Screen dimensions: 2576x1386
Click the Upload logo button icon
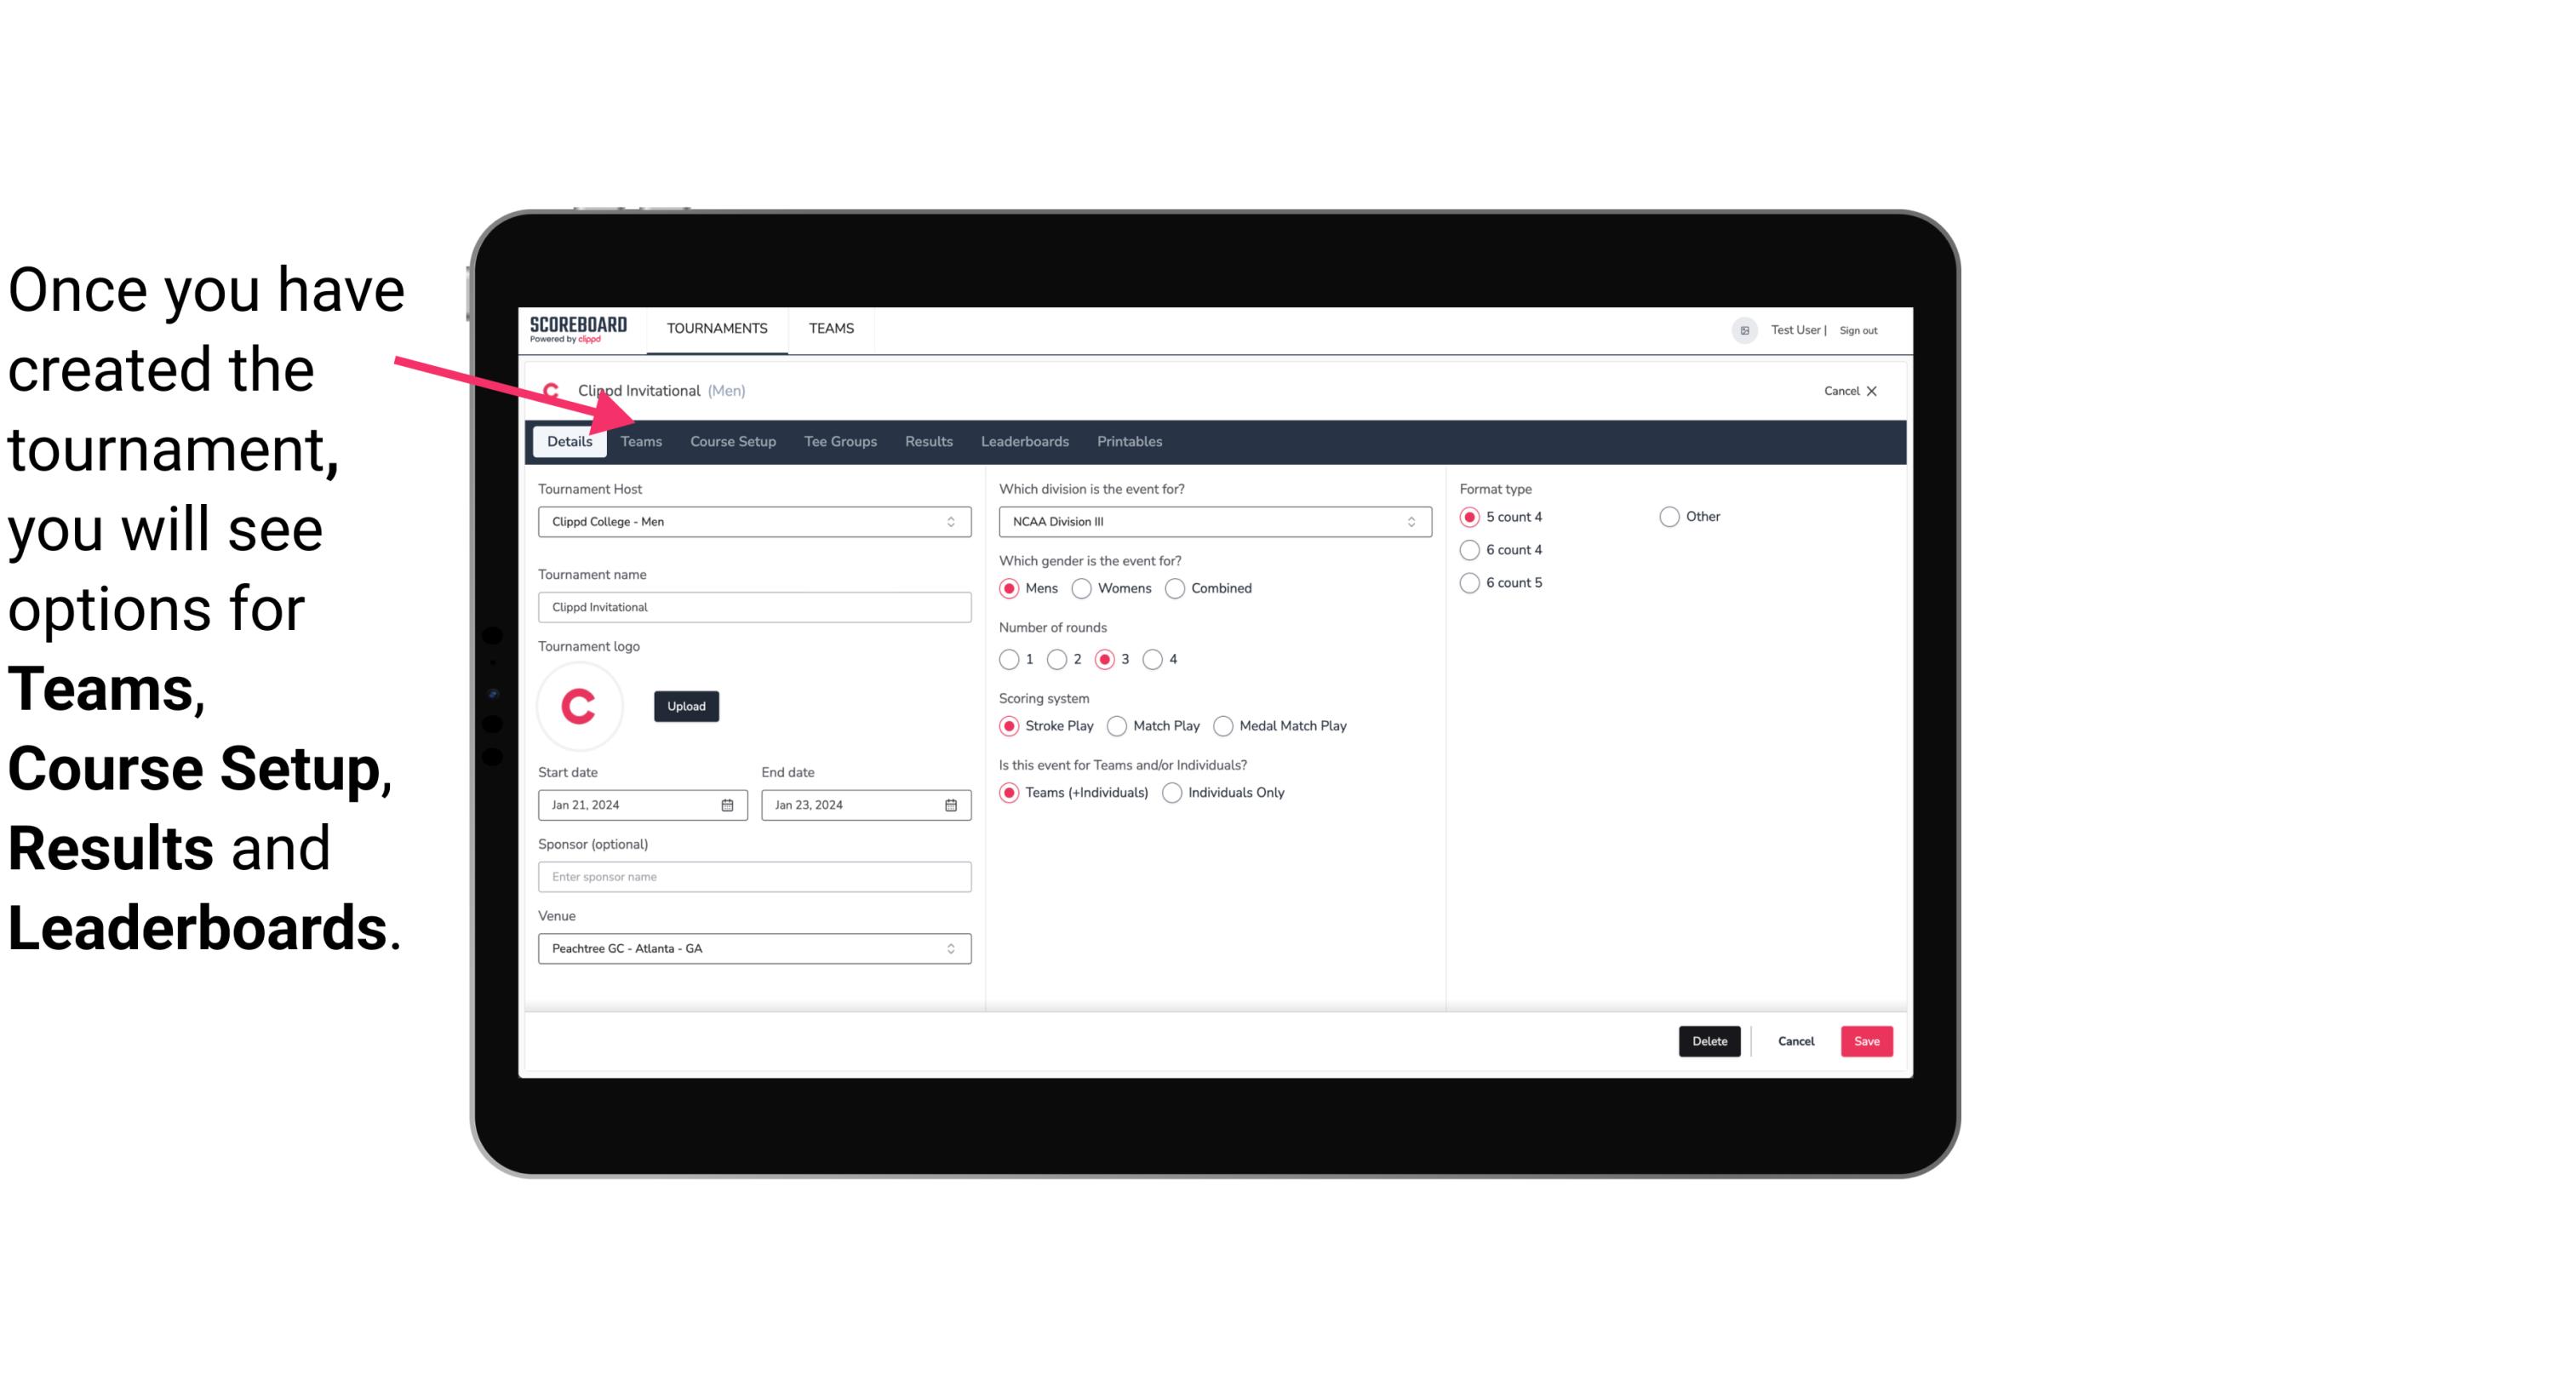686,705
